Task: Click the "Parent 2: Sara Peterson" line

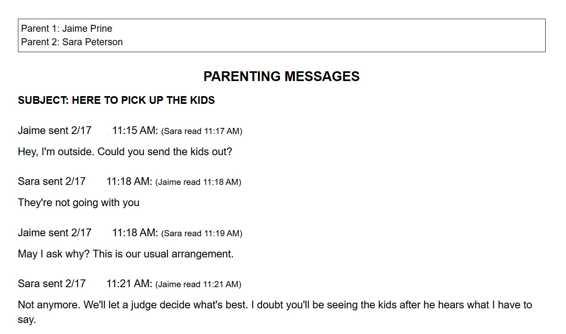Action: [x=72, y=42]
